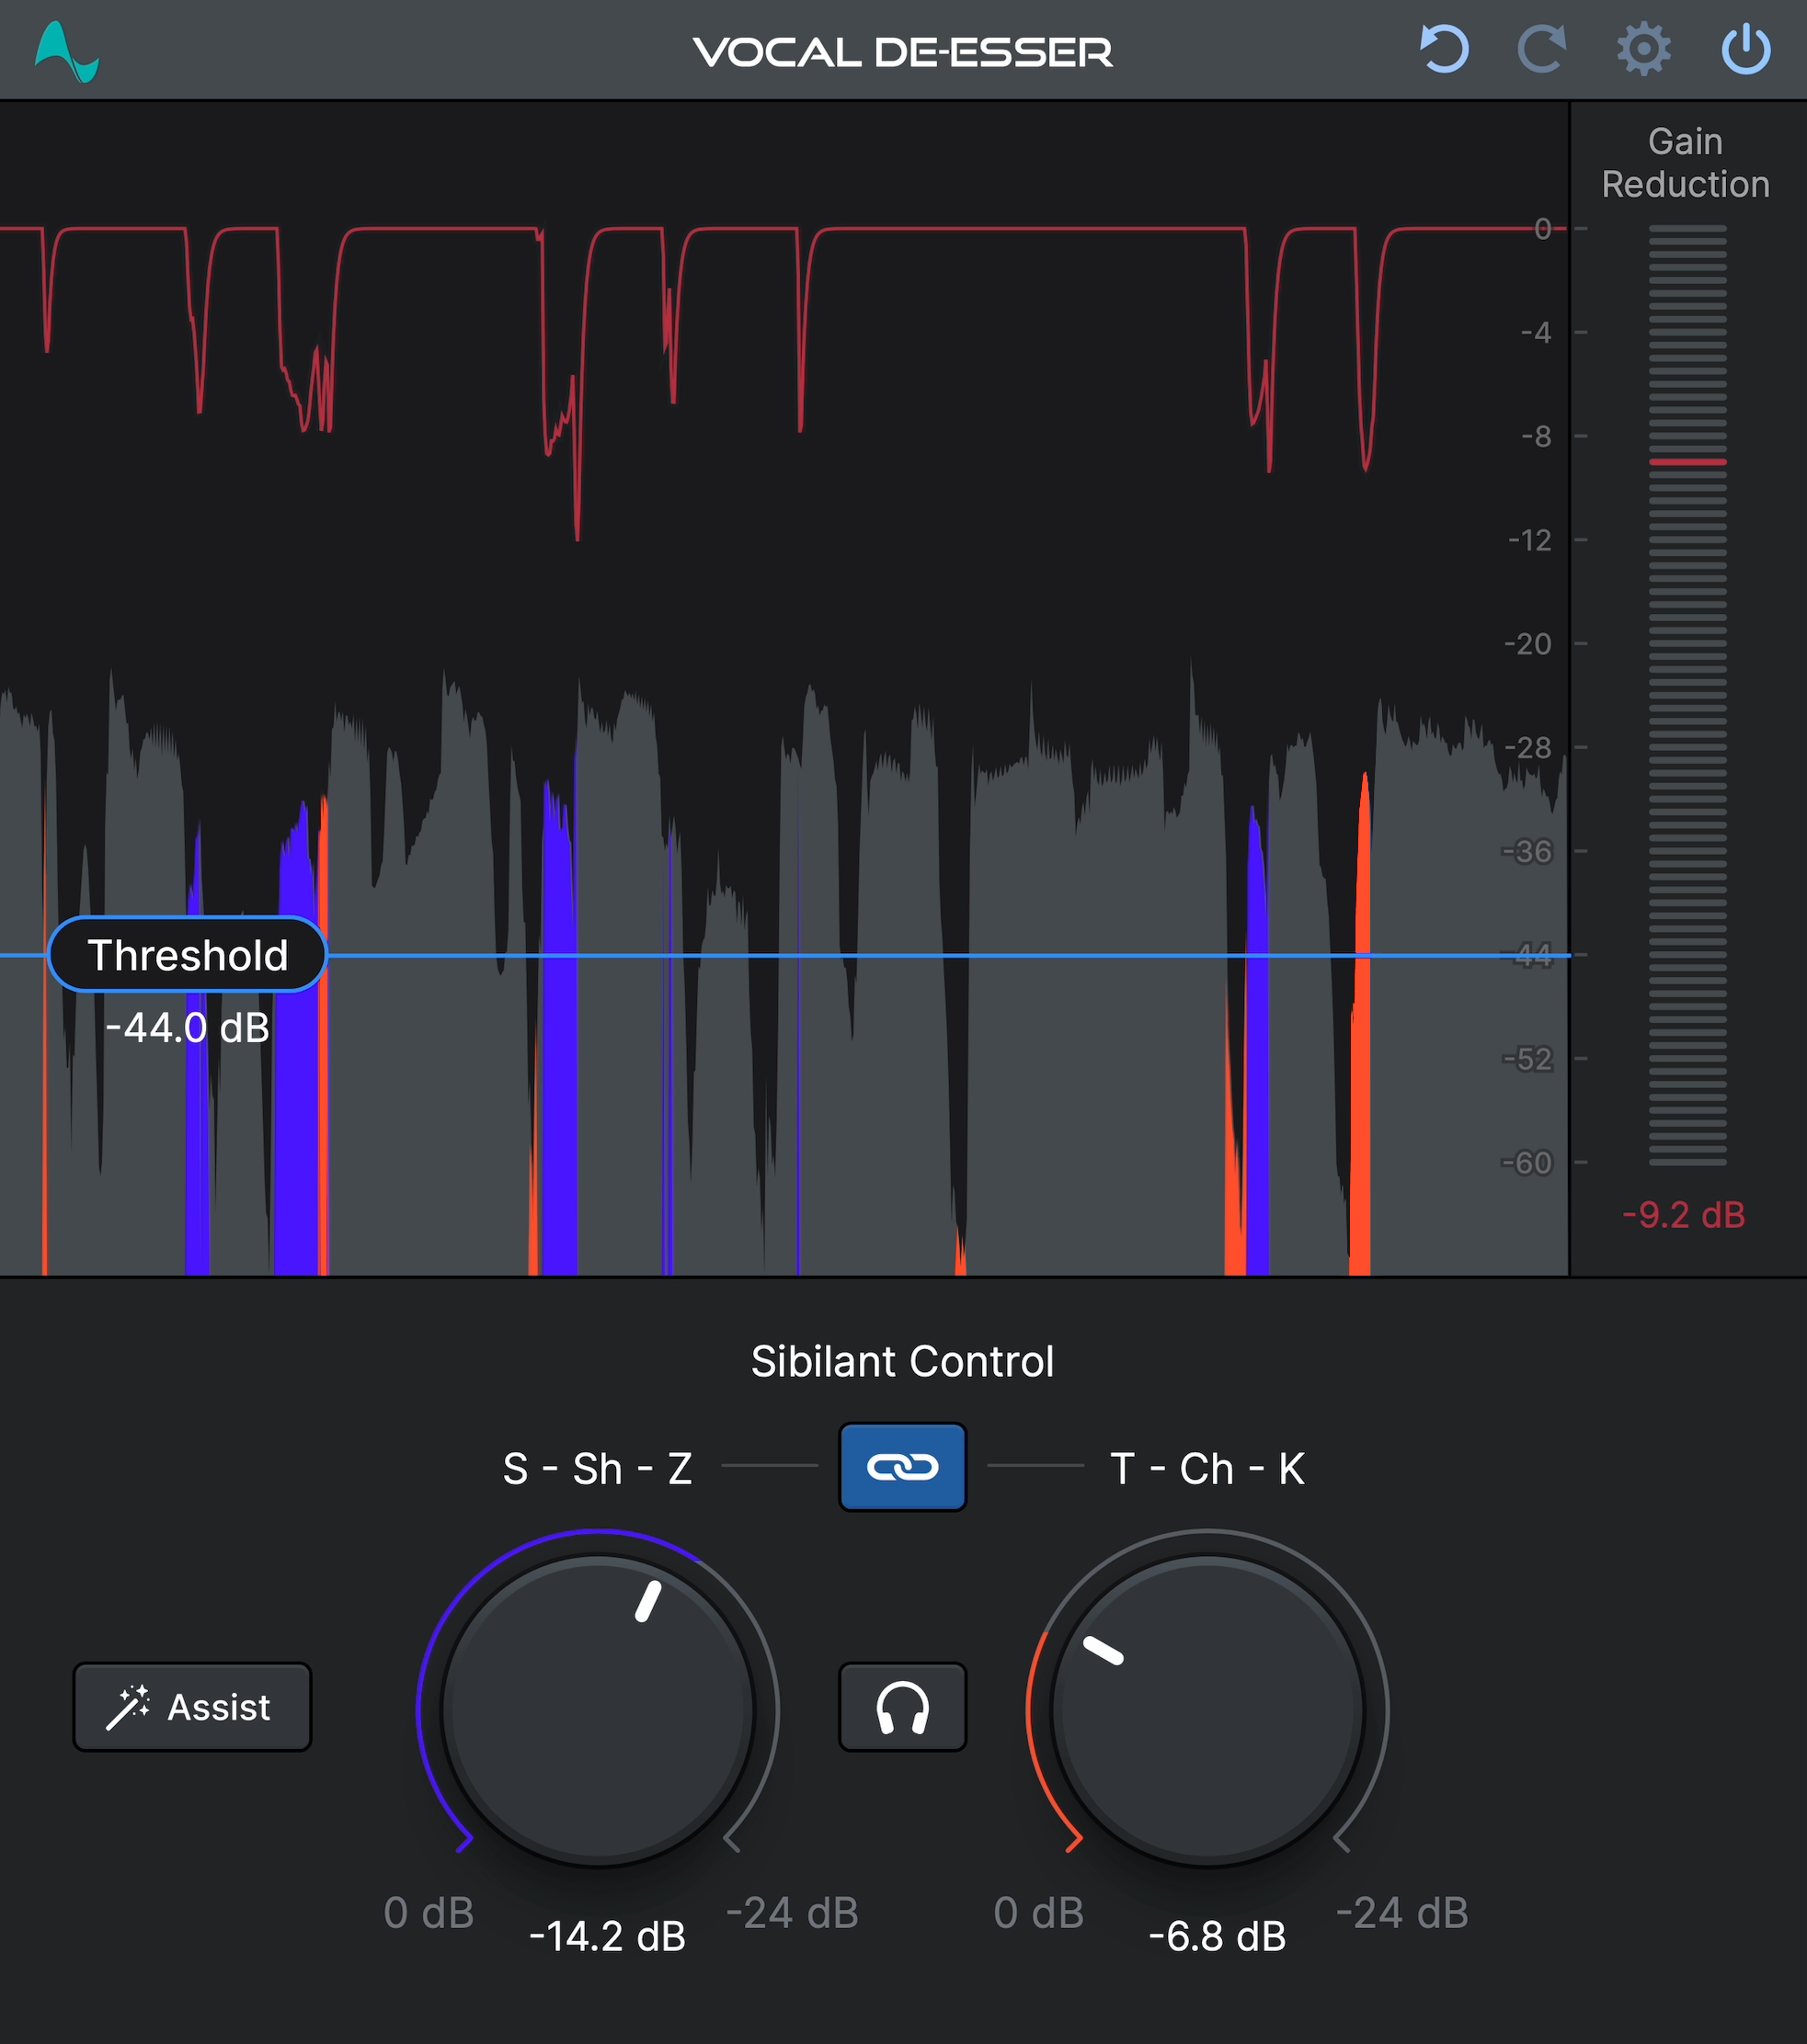Click the magic wand icon
The image size is (1807, 2044).
coord(128,1707)
